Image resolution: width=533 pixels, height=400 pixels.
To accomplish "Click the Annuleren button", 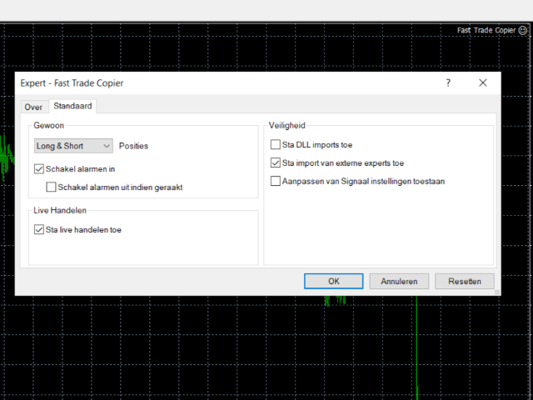I will [399, 282].
